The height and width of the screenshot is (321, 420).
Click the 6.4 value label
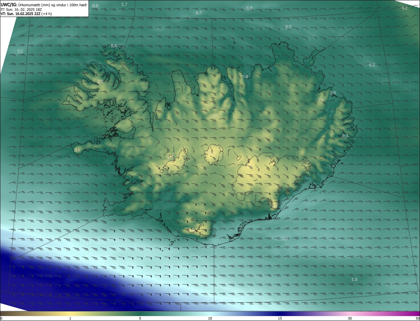coord(114,46)
